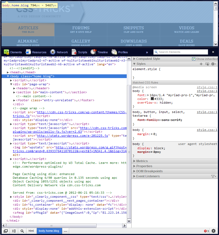Switch to the Network panel

(x=59, y=52)
